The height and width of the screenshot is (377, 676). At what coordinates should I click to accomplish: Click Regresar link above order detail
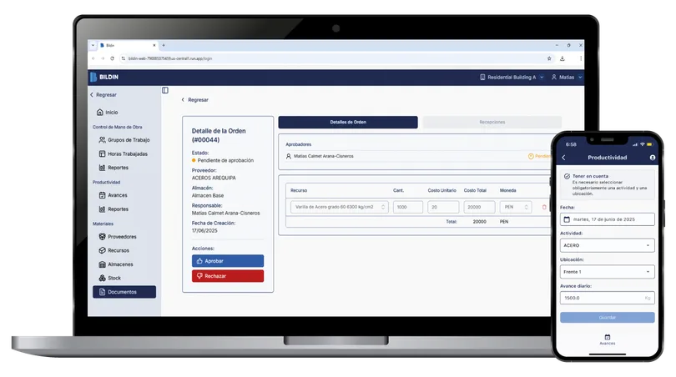click(x=194, y=100)
